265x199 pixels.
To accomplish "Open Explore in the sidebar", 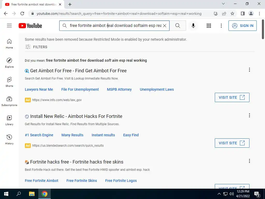I will 9,63.
